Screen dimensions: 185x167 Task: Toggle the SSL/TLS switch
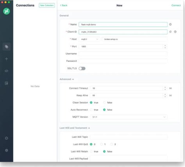coord(82,68)
